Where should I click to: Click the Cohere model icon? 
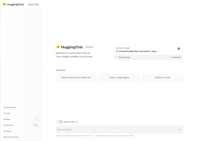[117, 51]
